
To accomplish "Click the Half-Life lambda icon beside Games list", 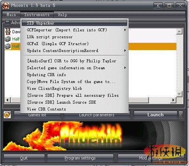I will (7, 115).
